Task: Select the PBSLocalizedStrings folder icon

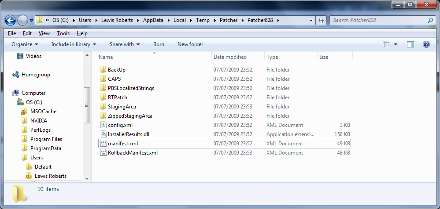Action: coord(103,88)
